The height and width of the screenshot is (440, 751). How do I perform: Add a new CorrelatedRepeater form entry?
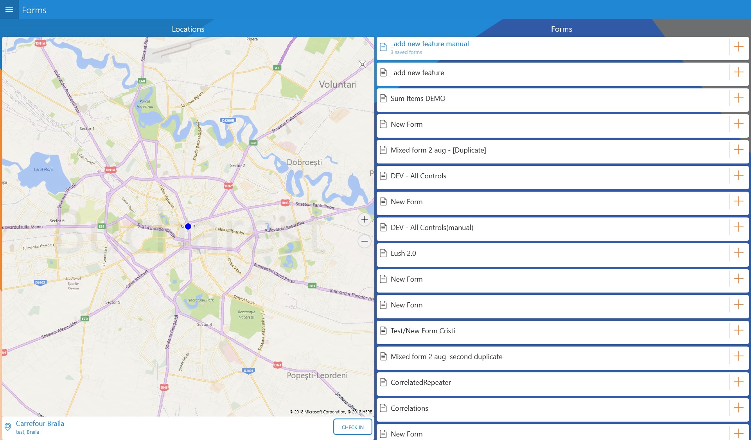(738, 382)
